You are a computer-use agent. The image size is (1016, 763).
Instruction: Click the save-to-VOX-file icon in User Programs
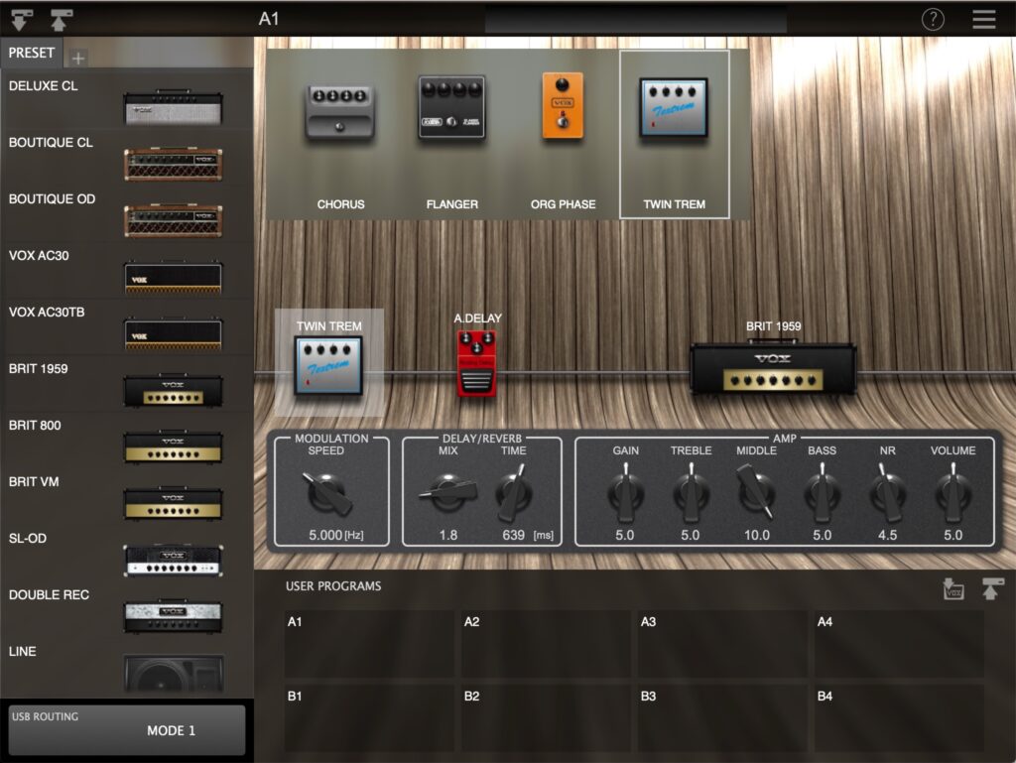click(x=953, y=588)
